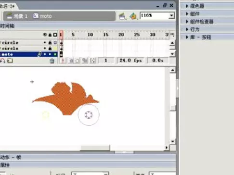Click the insert layer folder icon
234x175 pixels.
click(10, 61)
